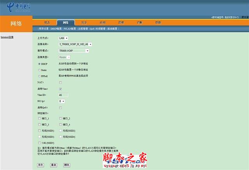The image size is (249, 170).
Task: Open the DHCP配置 submenu item
Action: 56,29
